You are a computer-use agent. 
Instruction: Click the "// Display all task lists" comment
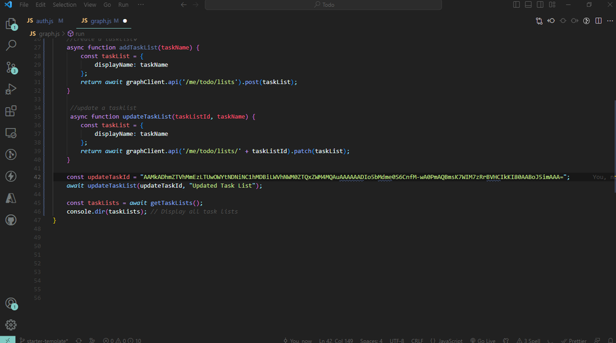194,212
